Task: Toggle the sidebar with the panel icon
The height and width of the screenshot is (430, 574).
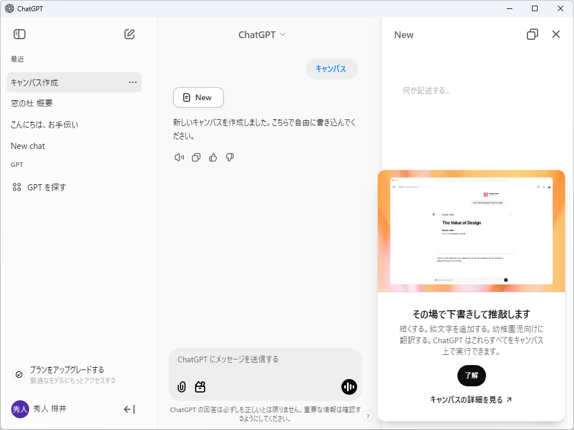Action: point(20,34)
